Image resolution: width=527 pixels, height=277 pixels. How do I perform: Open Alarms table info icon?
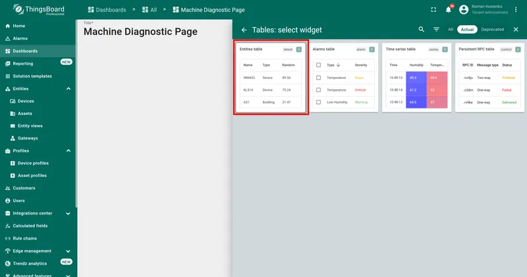click(372, 49)
